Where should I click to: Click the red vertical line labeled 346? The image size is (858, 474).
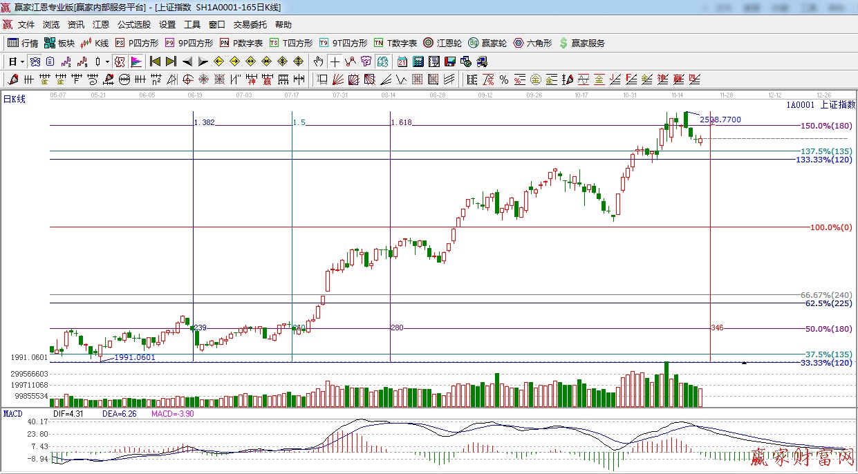click(x=711, y=276)
